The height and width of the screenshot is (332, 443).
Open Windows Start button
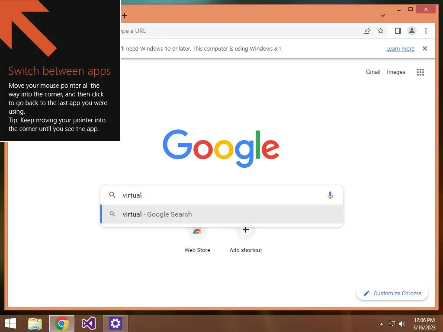(x=10, y=323)
